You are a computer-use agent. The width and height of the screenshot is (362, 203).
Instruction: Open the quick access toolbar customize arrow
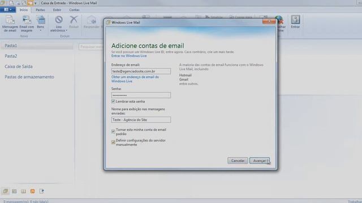[x=36, y=3]
